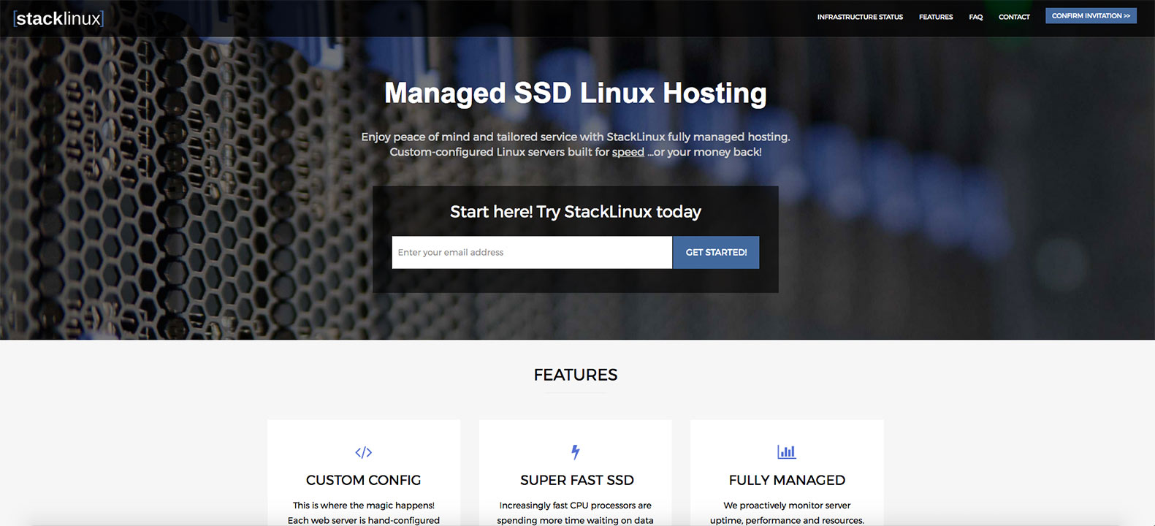Click 'Enjoy peace of mind' tagline text
Viewport: 1155px width, 526px height.
576,137
